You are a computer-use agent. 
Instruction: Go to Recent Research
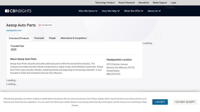126,3
